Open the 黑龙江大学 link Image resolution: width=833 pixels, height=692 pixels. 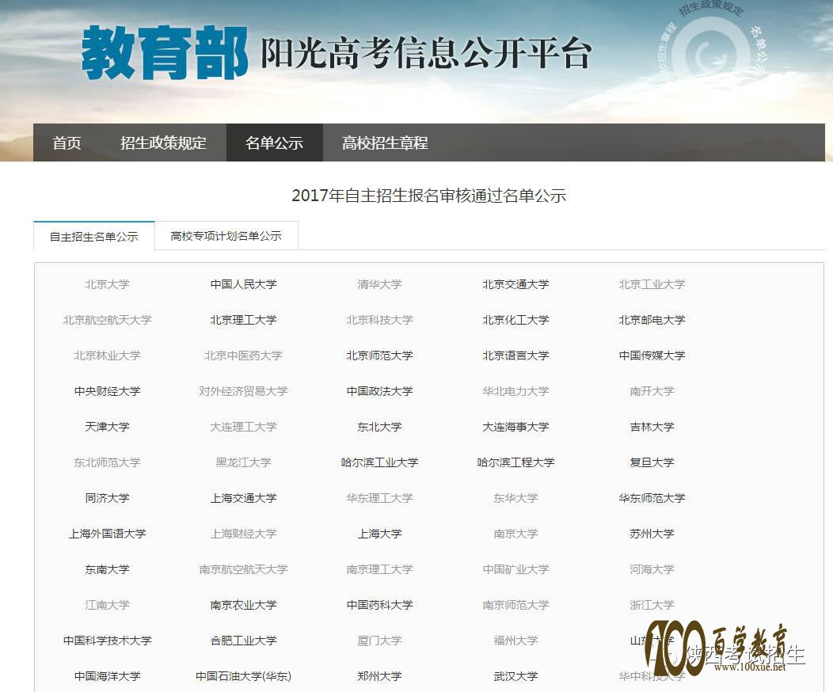243,462
